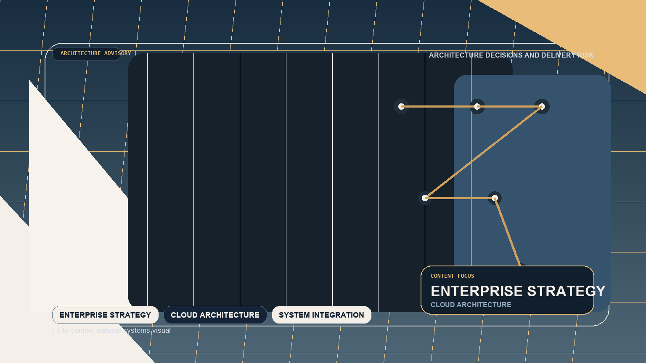Select the right node above the content card
Image resolution: width=646 pixels, height=363 pixels.
pyautogui.click(x=495, y=197)
